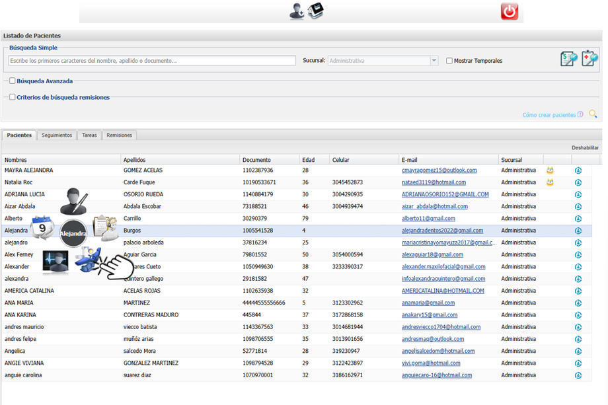The image size is (608, 405).
Task: Click the add patient icon in top bar
Action: [x=297, y=11]
